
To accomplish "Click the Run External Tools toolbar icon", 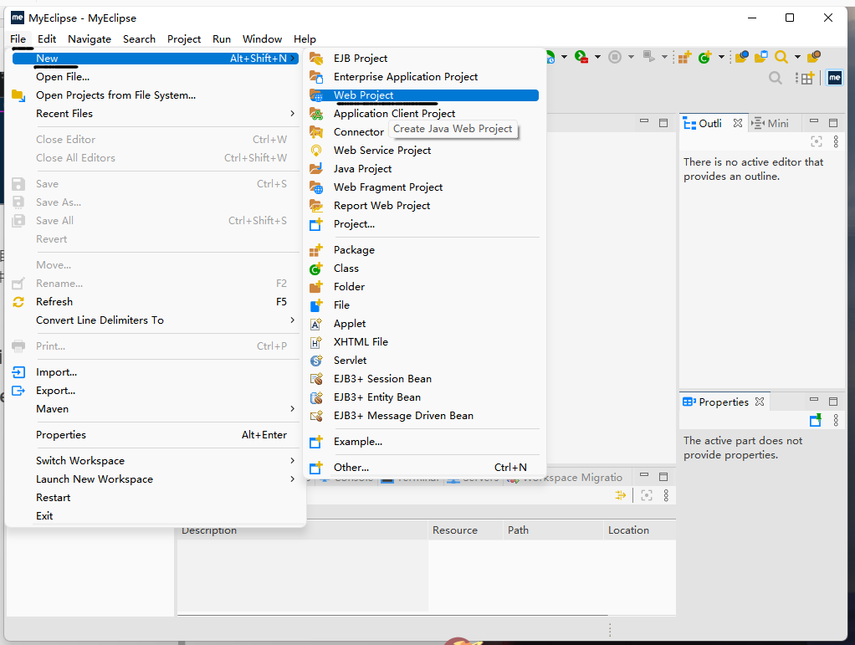I will [x=581, y=57].
